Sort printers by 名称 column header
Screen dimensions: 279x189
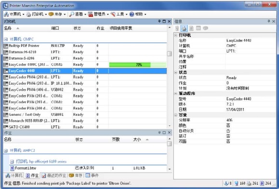tap(27, 28)
